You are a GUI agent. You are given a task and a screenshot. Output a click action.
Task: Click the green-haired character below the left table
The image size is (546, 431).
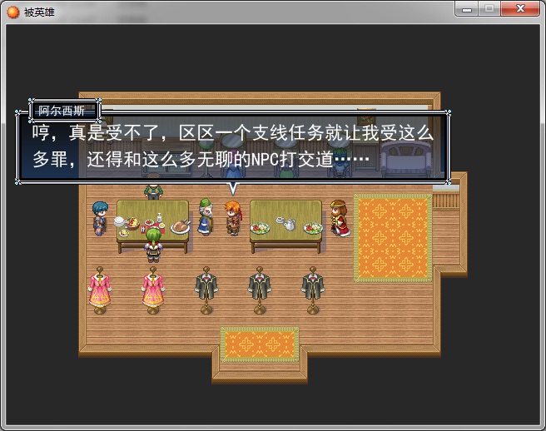pos(153,245)
